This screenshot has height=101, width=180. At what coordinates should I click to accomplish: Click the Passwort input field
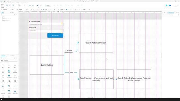[46, 31]
